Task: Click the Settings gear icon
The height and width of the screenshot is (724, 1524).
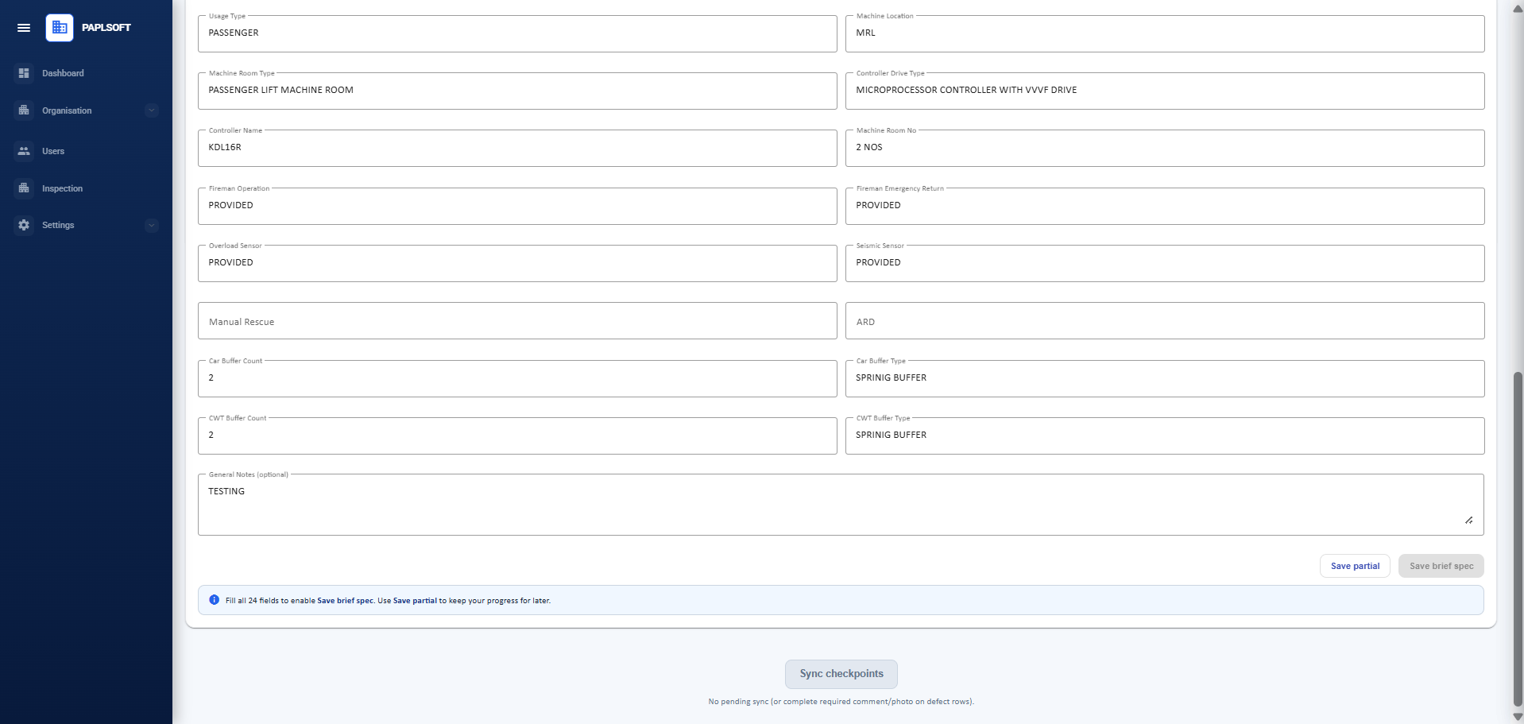Action: click(24, 225)
